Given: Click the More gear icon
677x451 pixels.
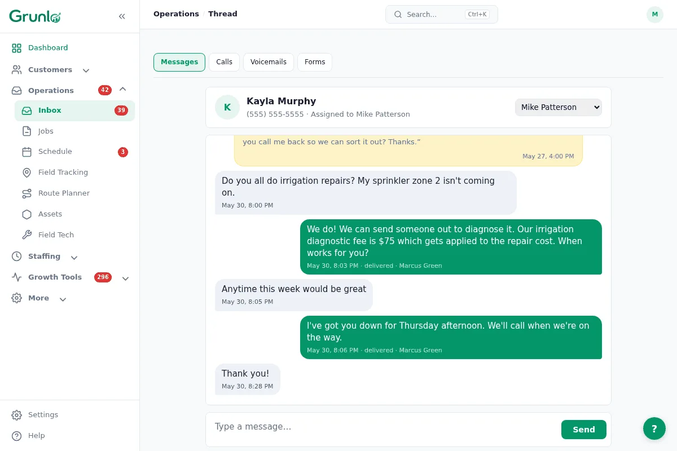Looking at the screenshot, I should 17,298.
